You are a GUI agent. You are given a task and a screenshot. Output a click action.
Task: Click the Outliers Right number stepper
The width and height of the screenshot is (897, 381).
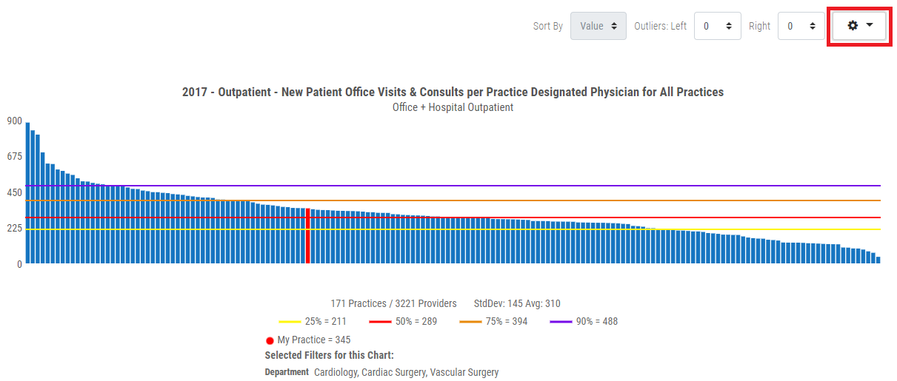pos(801,26)
